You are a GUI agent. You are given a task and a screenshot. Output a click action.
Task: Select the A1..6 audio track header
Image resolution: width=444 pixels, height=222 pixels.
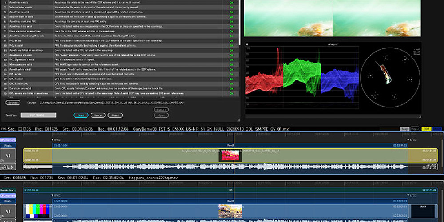(x=8, y=167)
